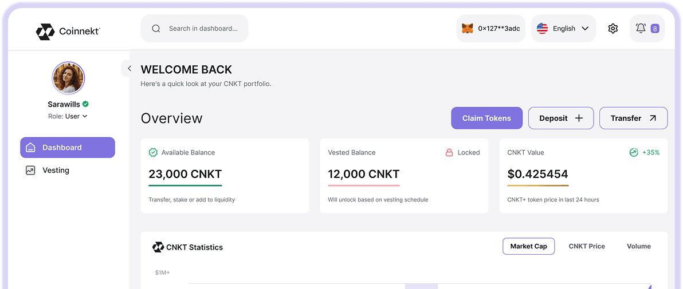
Task: Open notifications bell icon
Action: coord(641,29)
